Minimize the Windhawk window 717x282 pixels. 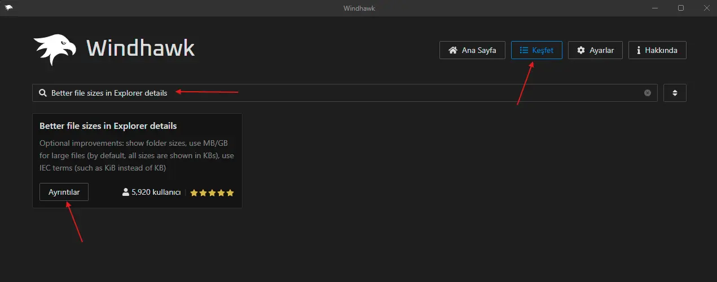[654, 8]
